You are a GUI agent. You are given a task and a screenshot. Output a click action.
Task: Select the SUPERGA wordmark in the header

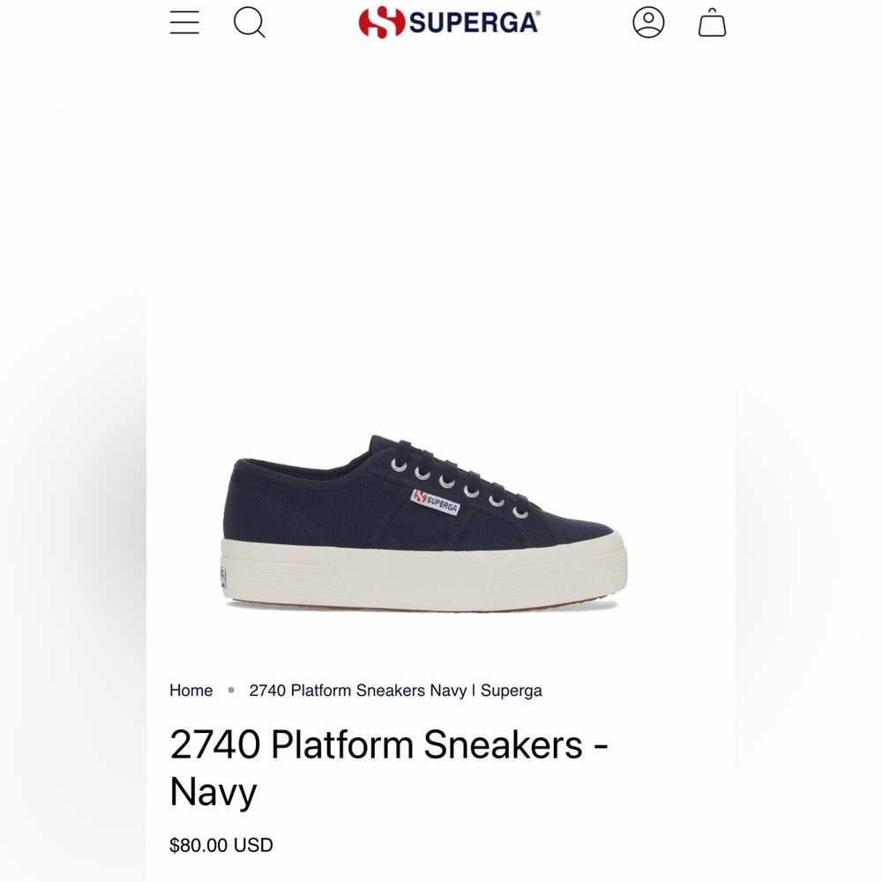(x=472, y=22)
